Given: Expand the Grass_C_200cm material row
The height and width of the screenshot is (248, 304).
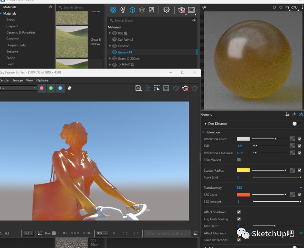Looking at the screenshot, I should pos(110,59).
